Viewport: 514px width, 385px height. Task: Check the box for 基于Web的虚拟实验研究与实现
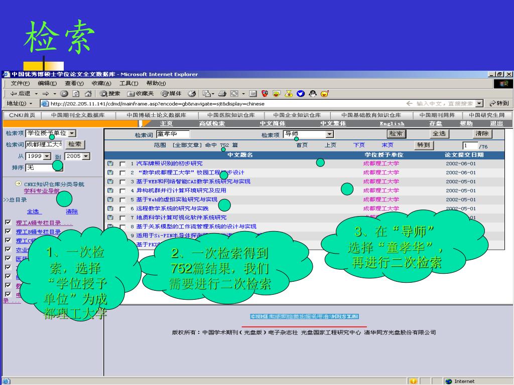point(122,200)
